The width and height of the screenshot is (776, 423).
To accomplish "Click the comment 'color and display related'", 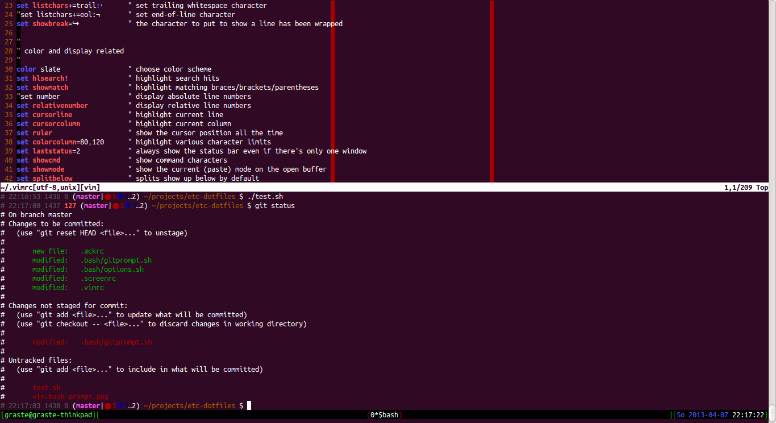I will [74, 51].
